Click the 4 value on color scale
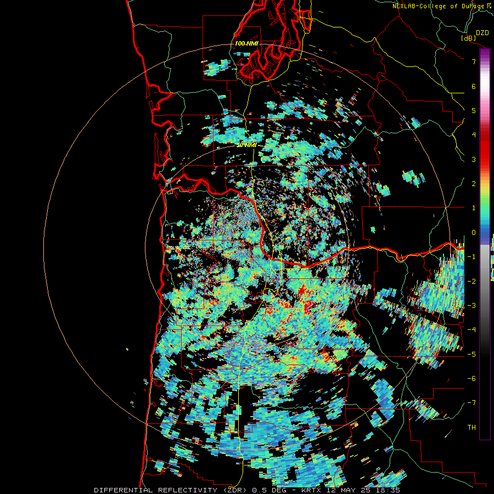 [474, 135]
